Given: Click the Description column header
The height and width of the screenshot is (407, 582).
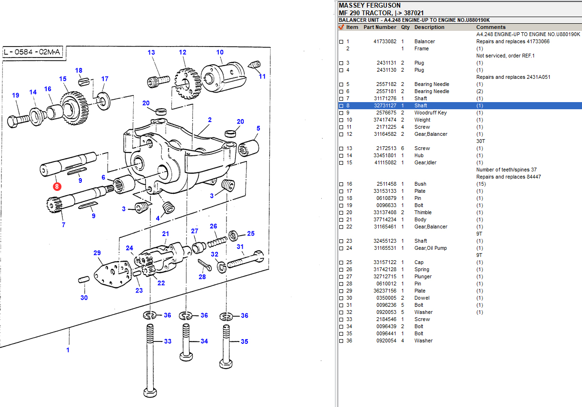Looking at the screenshot, I should click(429, 28).
